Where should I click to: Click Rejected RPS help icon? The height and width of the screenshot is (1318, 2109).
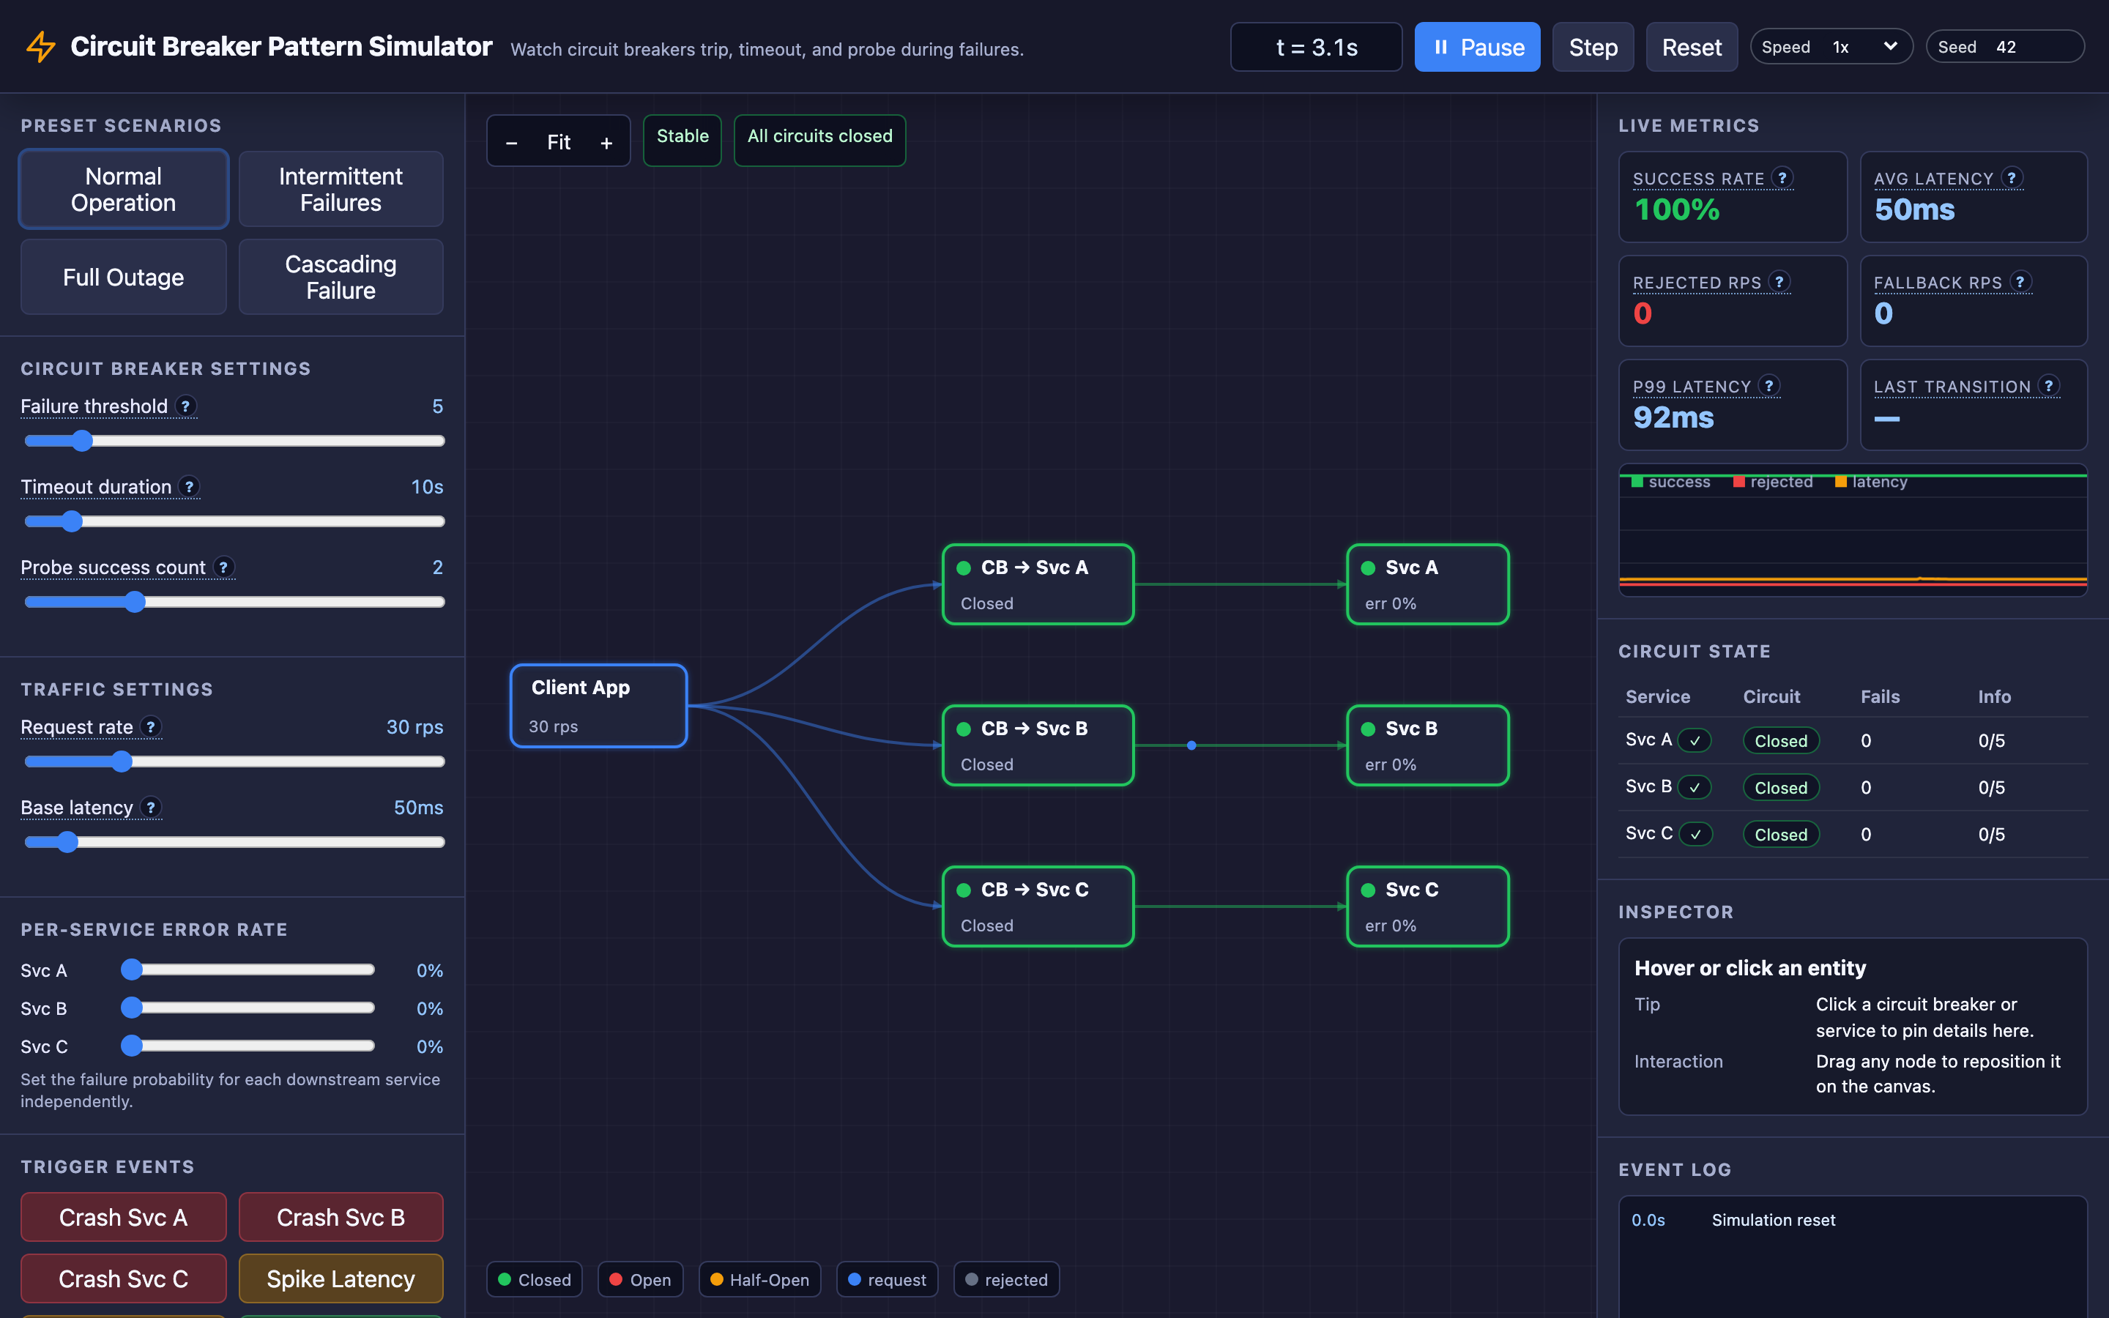(x=1779, y=282)
